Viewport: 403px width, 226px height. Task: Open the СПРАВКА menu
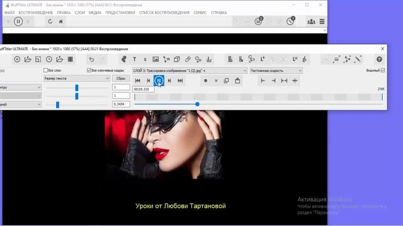coord(219,13)
